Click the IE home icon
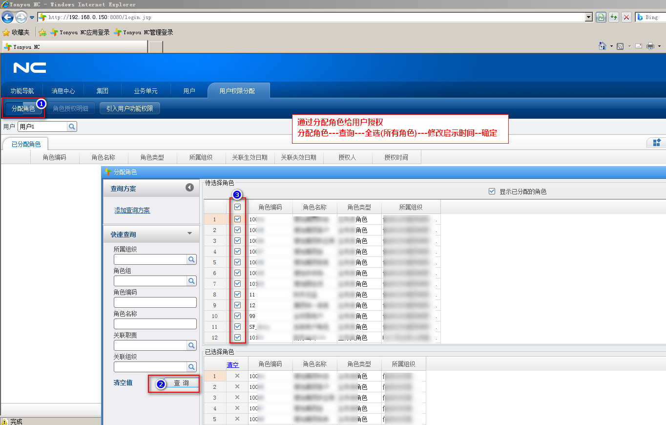 pos(603,46)
